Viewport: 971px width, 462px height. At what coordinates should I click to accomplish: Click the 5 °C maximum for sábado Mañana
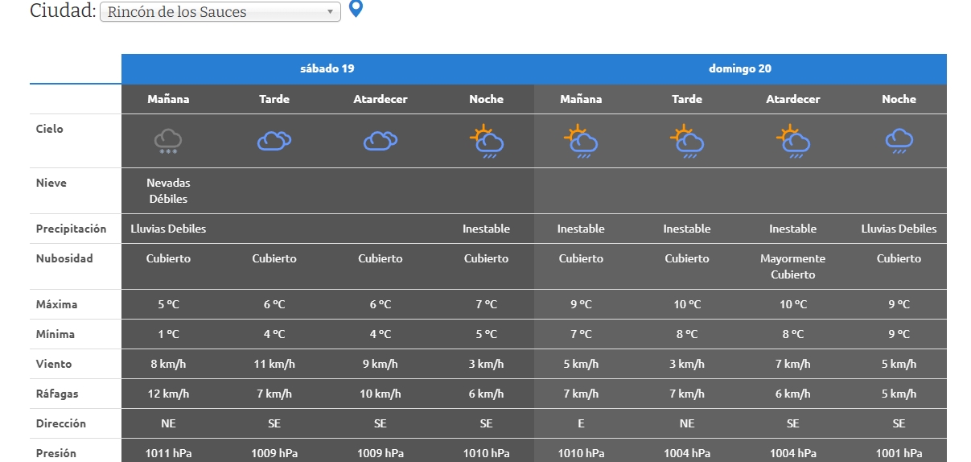(x=168, y=304)
